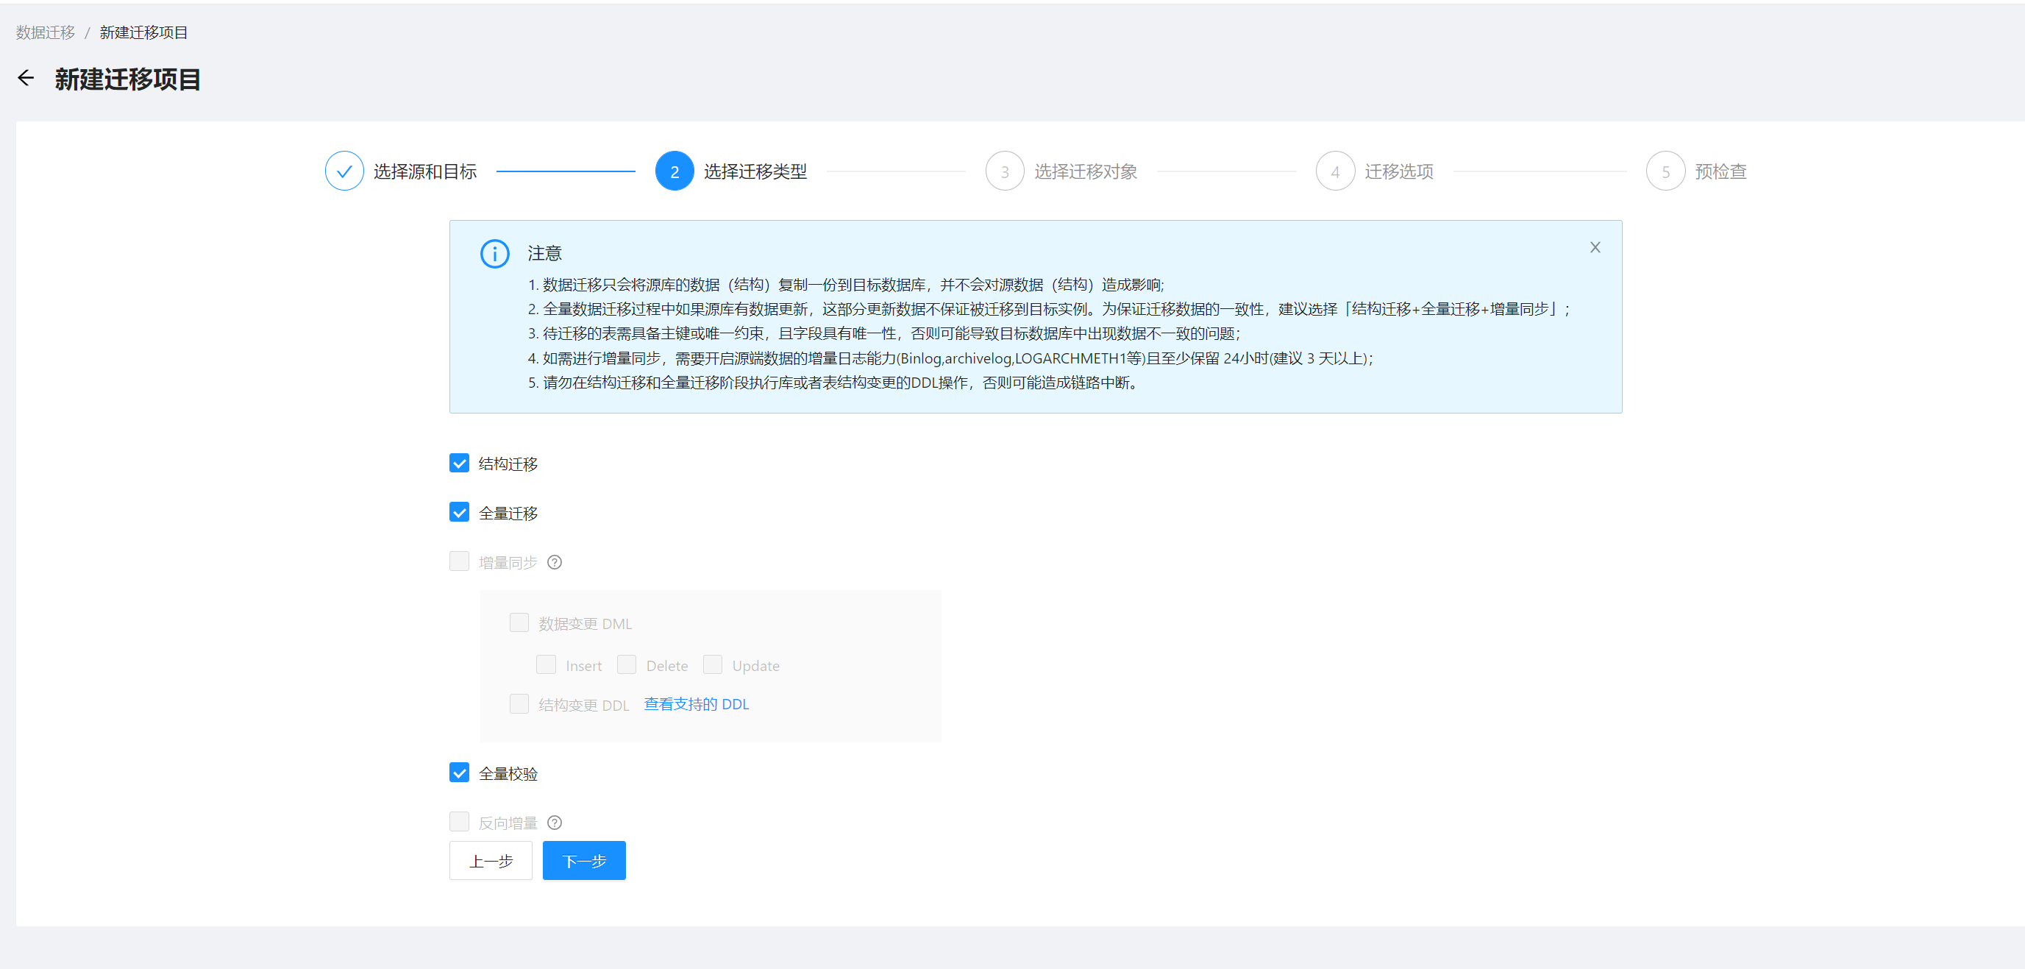Uncheck the 全量迁移 checkbox
Image resolution: width=2025 pixels, height=969 pixels.
[x=459, y=513]
